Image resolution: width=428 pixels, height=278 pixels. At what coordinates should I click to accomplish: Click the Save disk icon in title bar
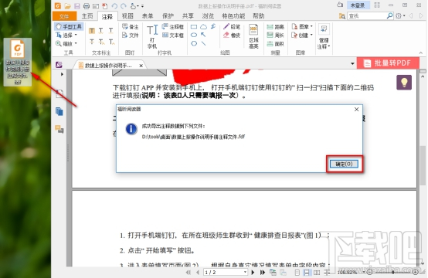(76, 5)
